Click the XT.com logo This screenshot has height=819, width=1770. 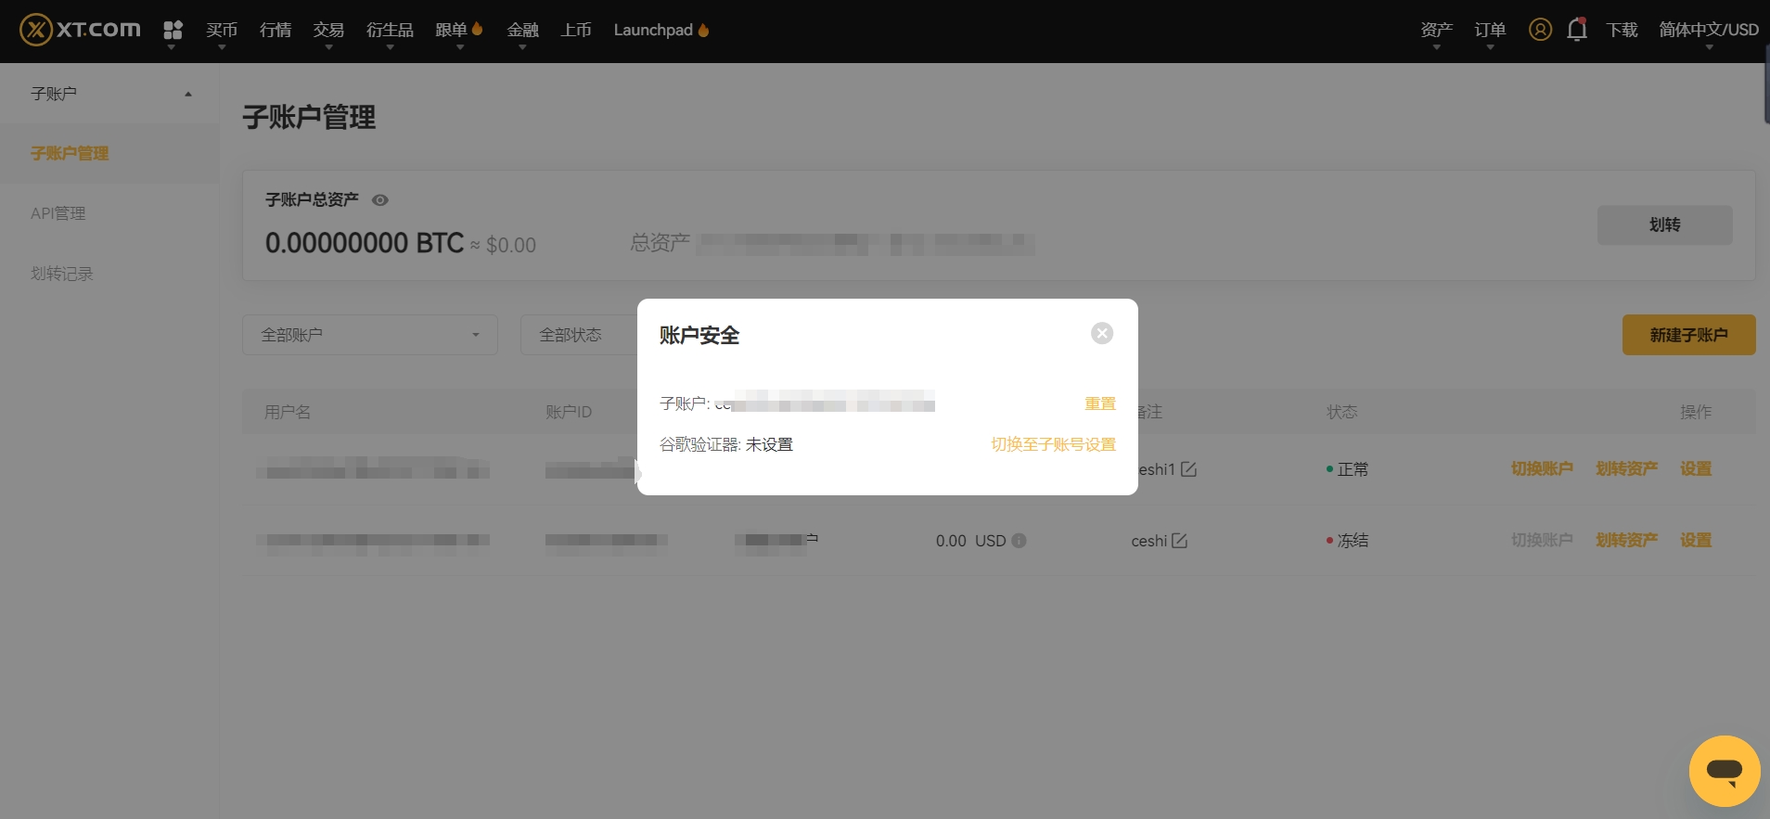81,30
